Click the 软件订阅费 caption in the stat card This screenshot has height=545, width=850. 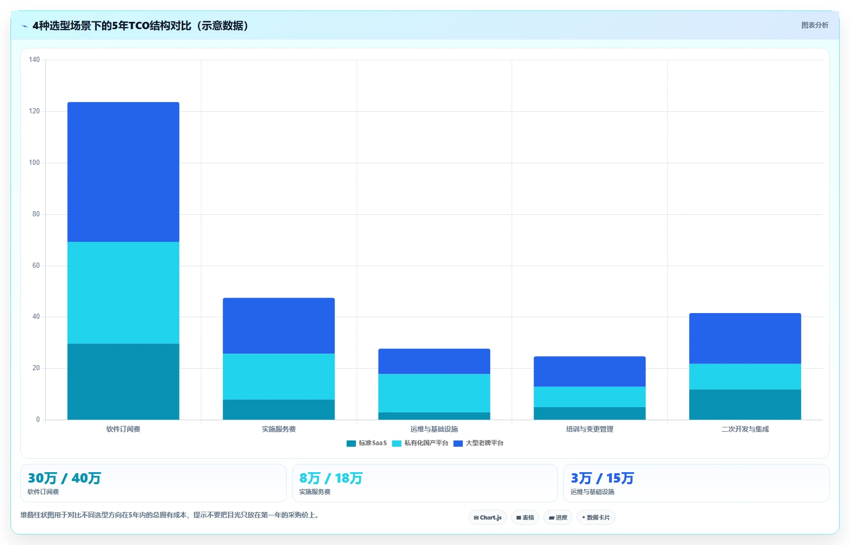click(43, 492)
